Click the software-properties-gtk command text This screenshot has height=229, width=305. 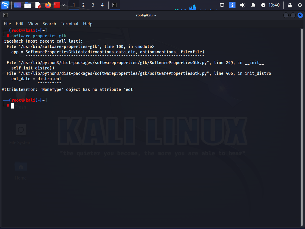(x=39, y=36)
